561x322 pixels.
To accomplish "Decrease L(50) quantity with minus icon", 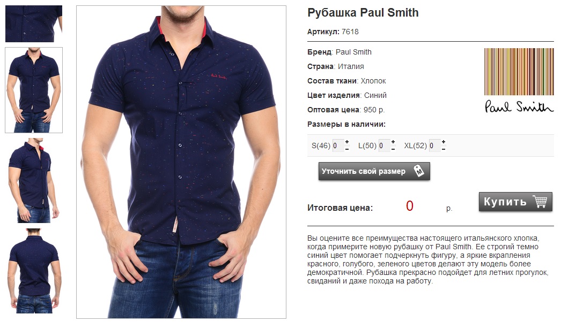I will (x=393, y=149).
